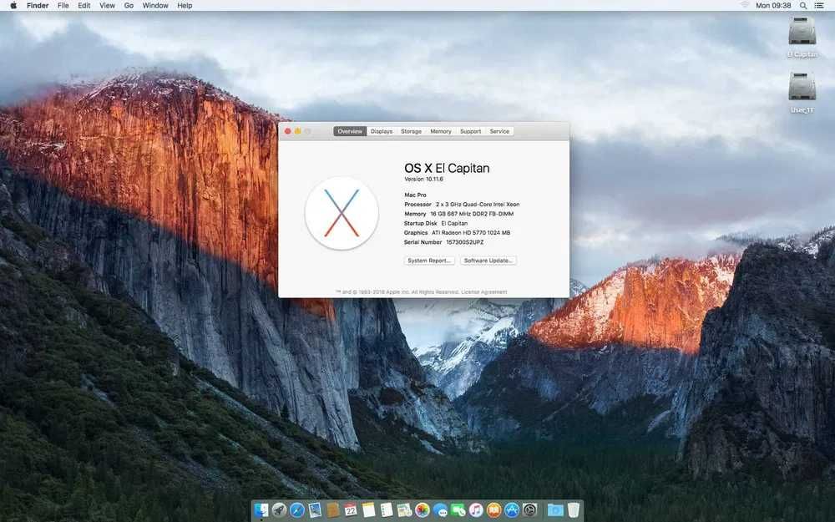Viewport: 835px width, 522px height.
Task: Click the Software Update button
Action: point(488,261)
